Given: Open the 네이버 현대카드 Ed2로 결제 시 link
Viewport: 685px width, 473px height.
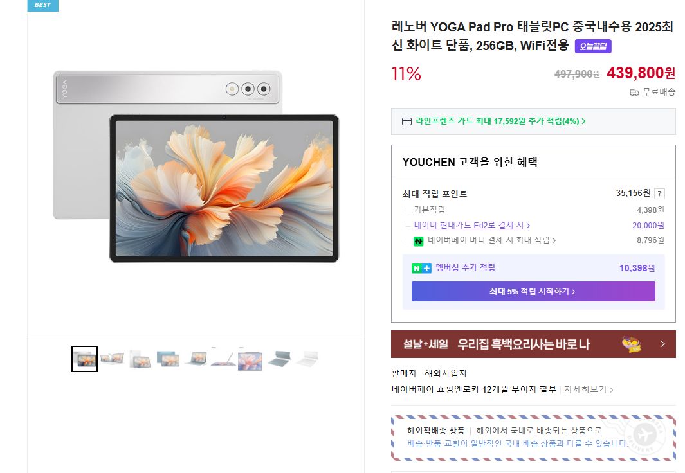Looking at the screenshot, I should 471,225.
